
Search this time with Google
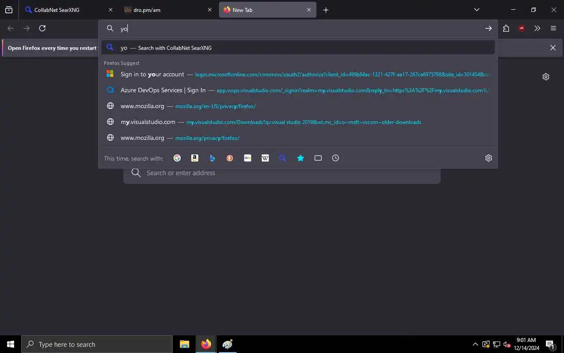tap(177, 158)
